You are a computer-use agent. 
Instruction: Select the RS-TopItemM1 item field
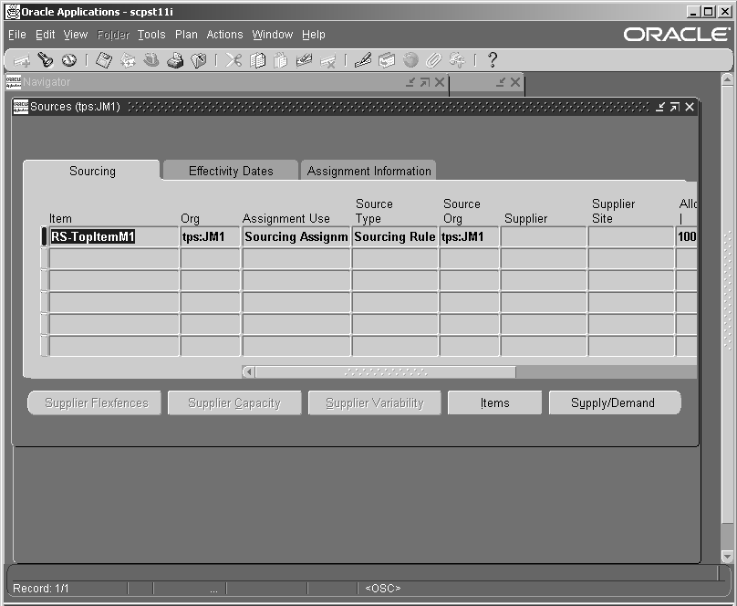[x=114, y=237]
